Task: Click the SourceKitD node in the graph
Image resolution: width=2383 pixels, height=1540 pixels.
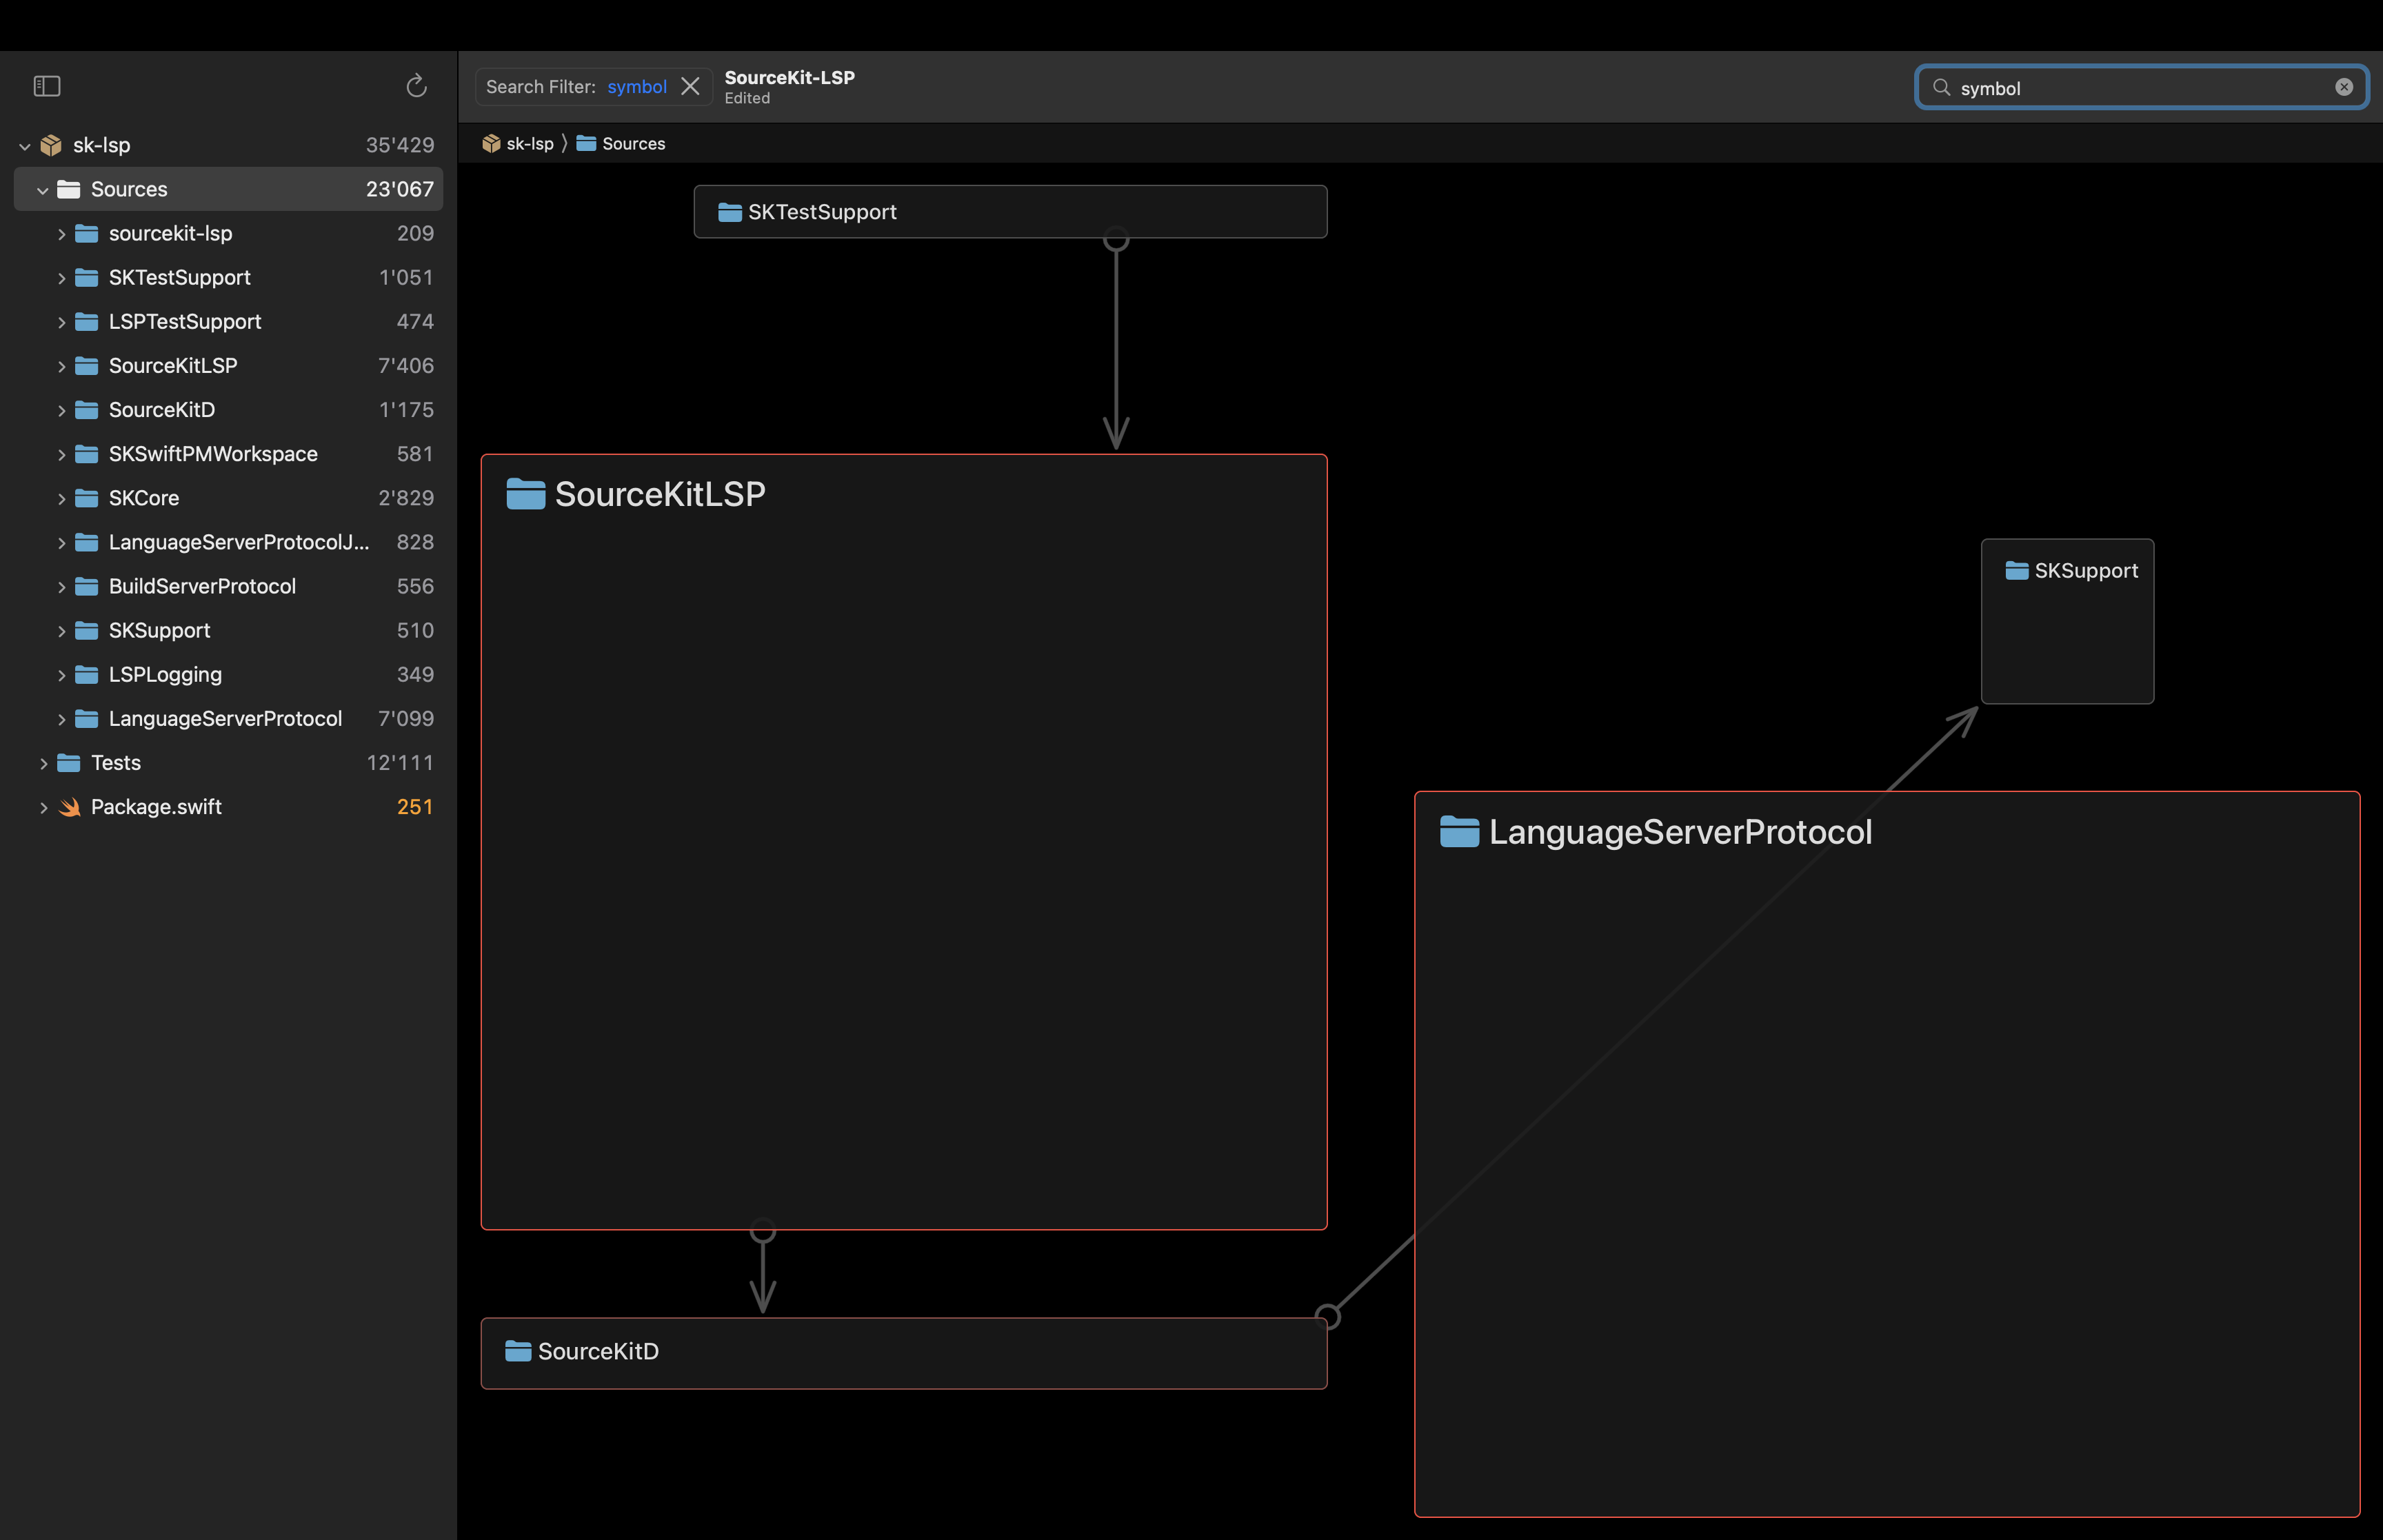Action: click(904, 1353)
